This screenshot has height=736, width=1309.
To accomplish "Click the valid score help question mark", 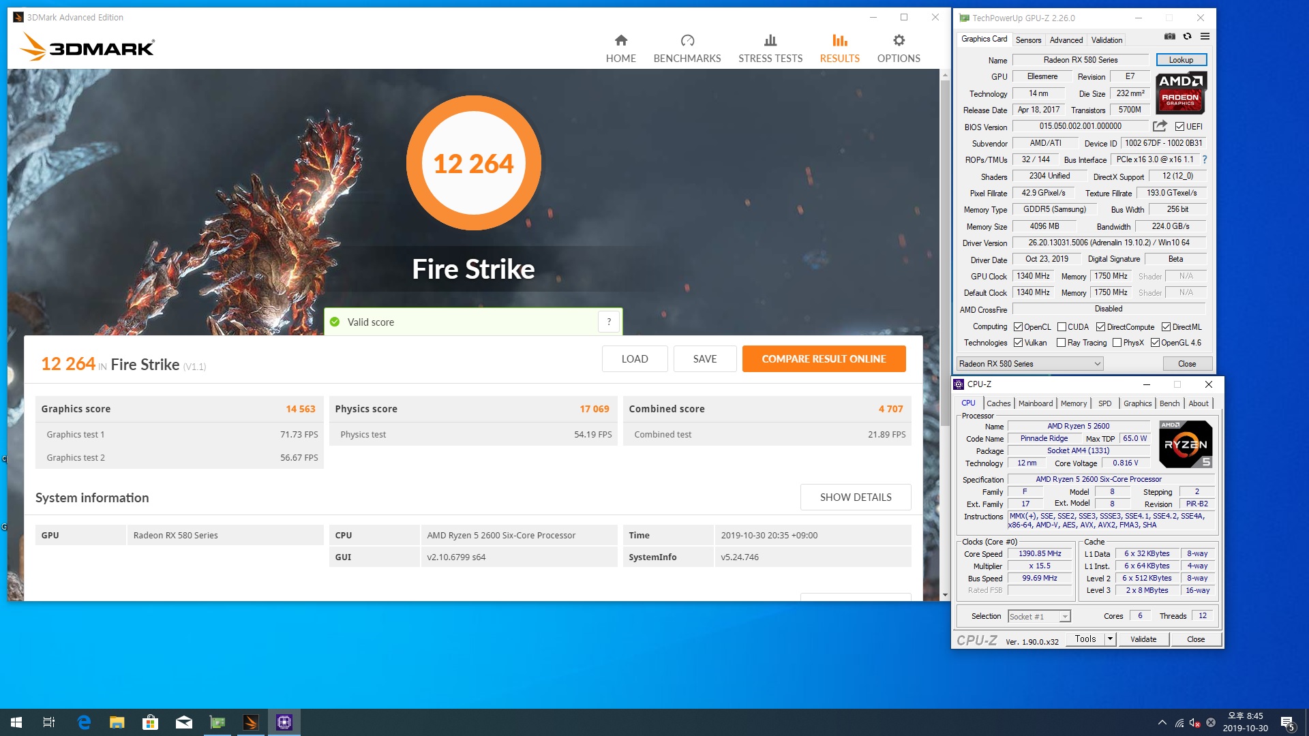I will (609, 322).
